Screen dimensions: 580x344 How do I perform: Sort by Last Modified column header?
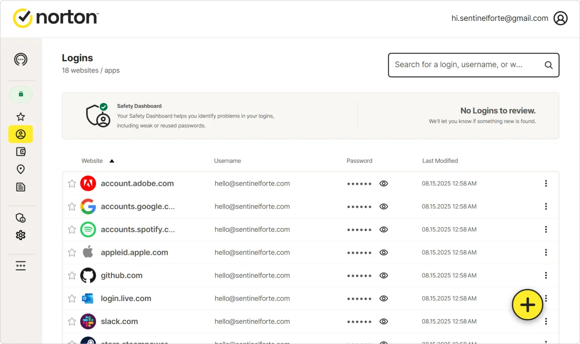tap(440, 161)
